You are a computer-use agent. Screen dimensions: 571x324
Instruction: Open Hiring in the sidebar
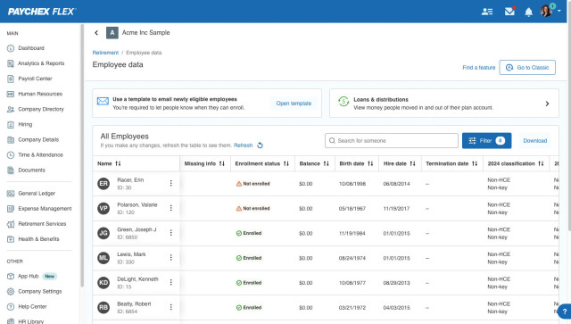(25, 124)
